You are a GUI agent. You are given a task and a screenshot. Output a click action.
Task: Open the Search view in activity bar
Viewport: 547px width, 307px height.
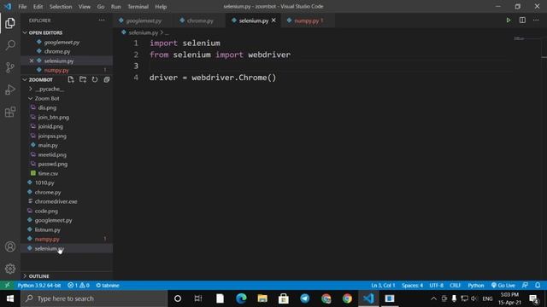[10, 45]
